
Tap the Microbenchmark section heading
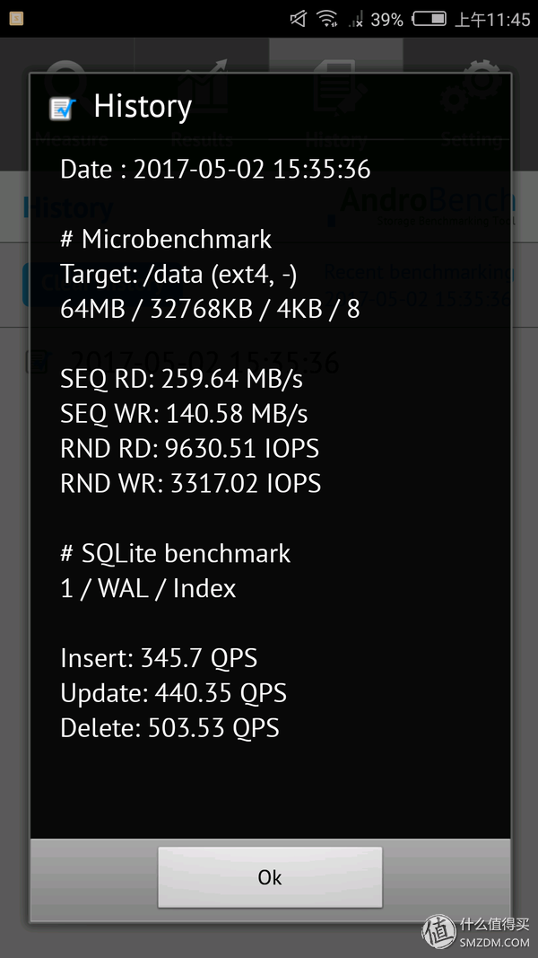pos(166,239)
